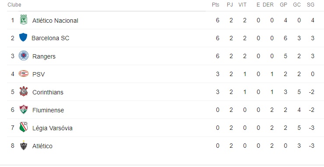Click the PSV team name
324x167 pixels.
(39, 74)
